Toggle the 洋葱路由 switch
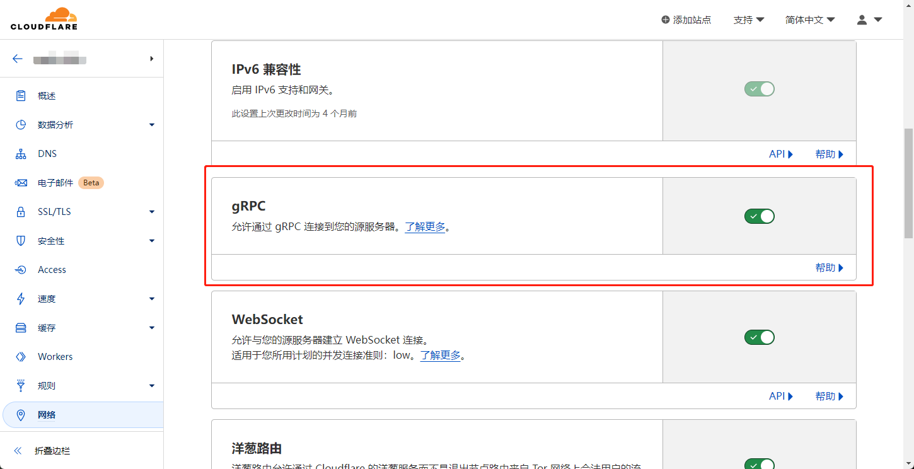 click(759, 464)
